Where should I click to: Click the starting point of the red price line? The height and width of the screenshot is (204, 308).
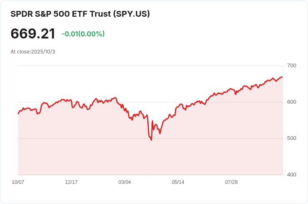click(18, 113)
